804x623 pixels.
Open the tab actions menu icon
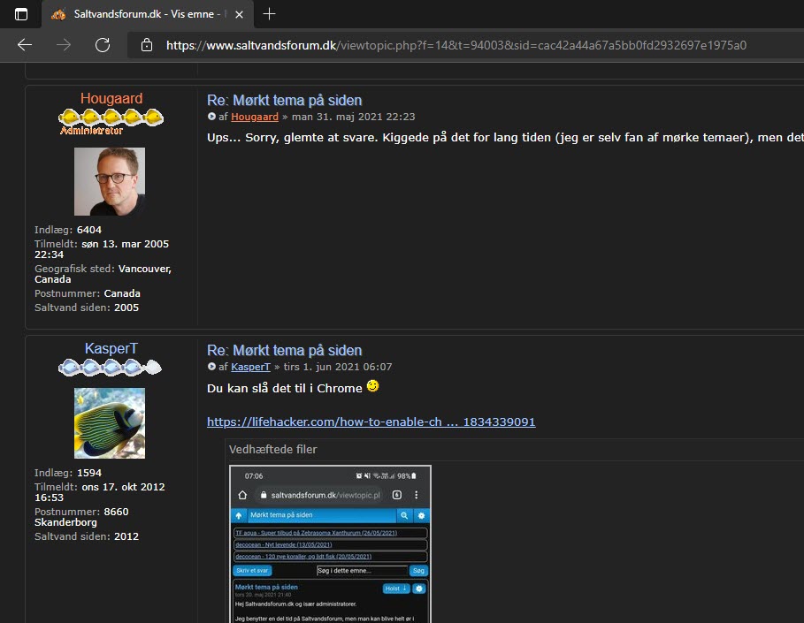[21, 14]
